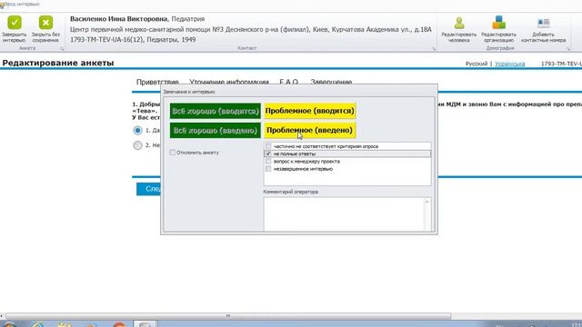The image size is (582, 327).
Task: Click the comment box vertical scrollbar
Action: point(426,214)
